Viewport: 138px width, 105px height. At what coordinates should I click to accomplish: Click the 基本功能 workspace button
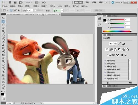[x=78, y=2]
